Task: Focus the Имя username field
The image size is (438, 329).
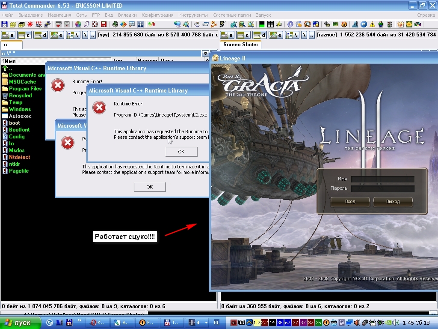Action: 383,179
